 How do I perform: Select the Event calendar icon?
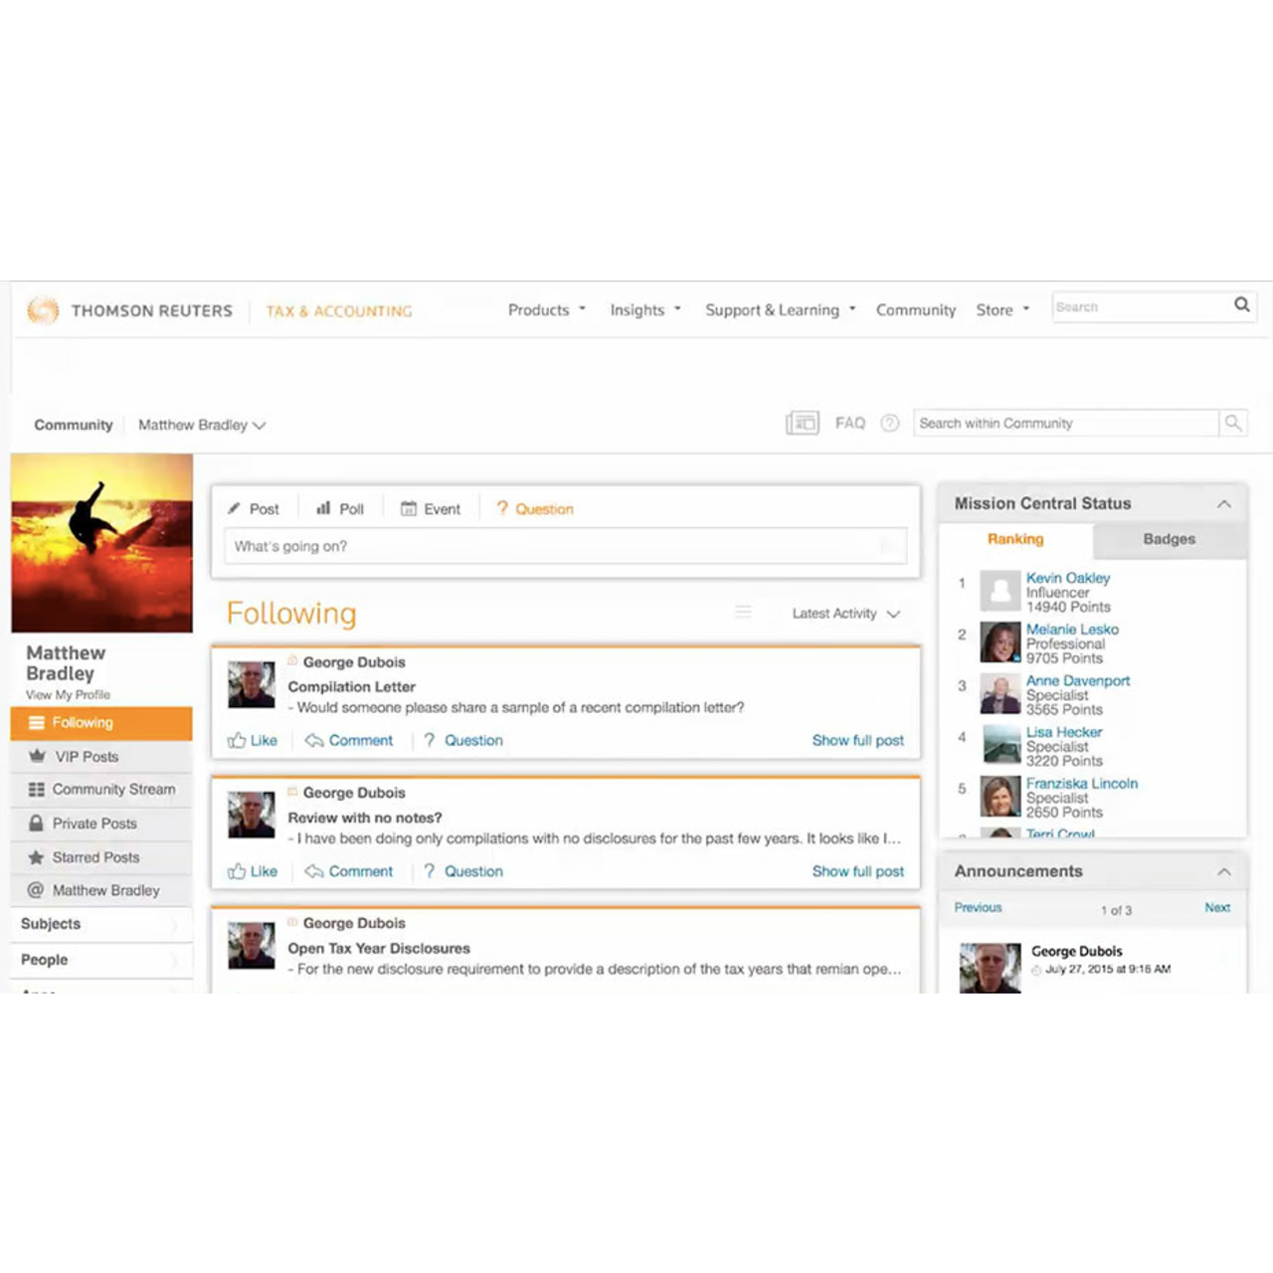(x=409, y=508)
